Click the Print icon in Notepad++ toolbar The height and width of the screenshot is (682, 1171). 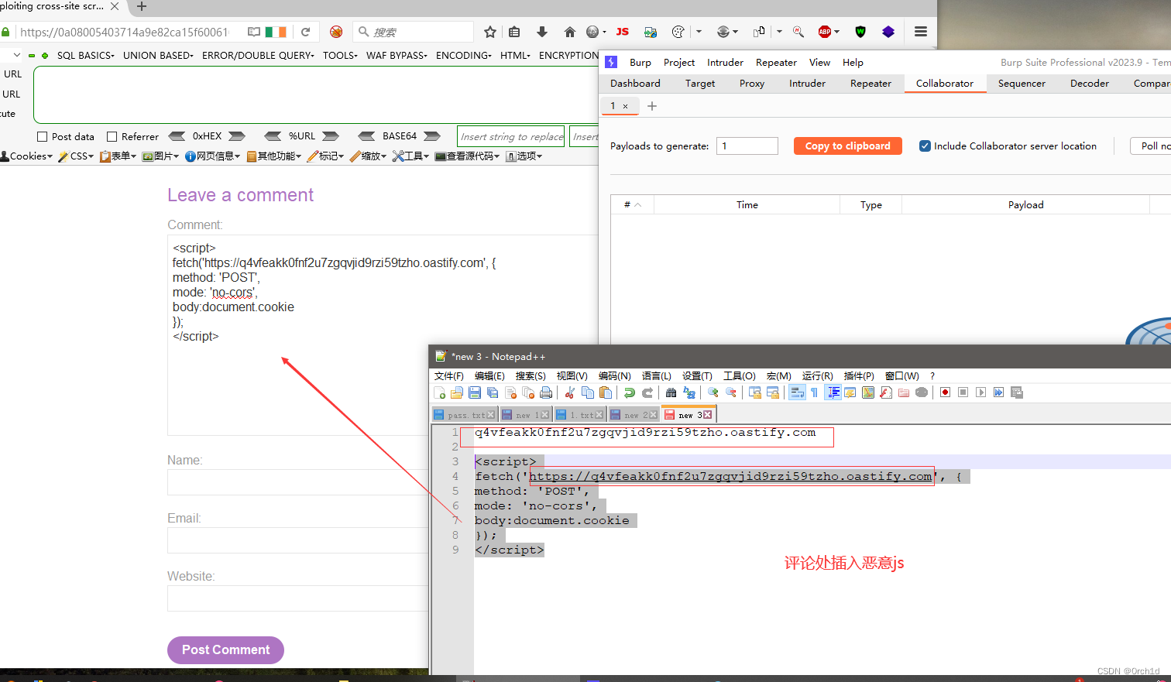(x=546, y=392)
